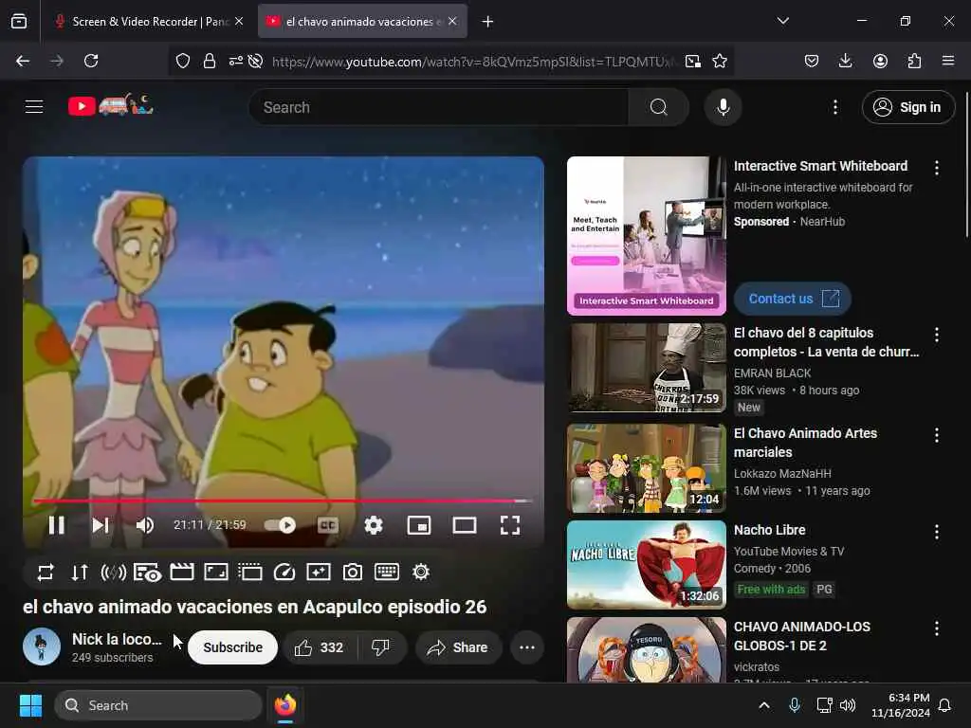This screenshot has height=728, width=971.
Task: Open Nacho Libre movie thumbnail
Action: pyautogui.click(x=646, y=565)
